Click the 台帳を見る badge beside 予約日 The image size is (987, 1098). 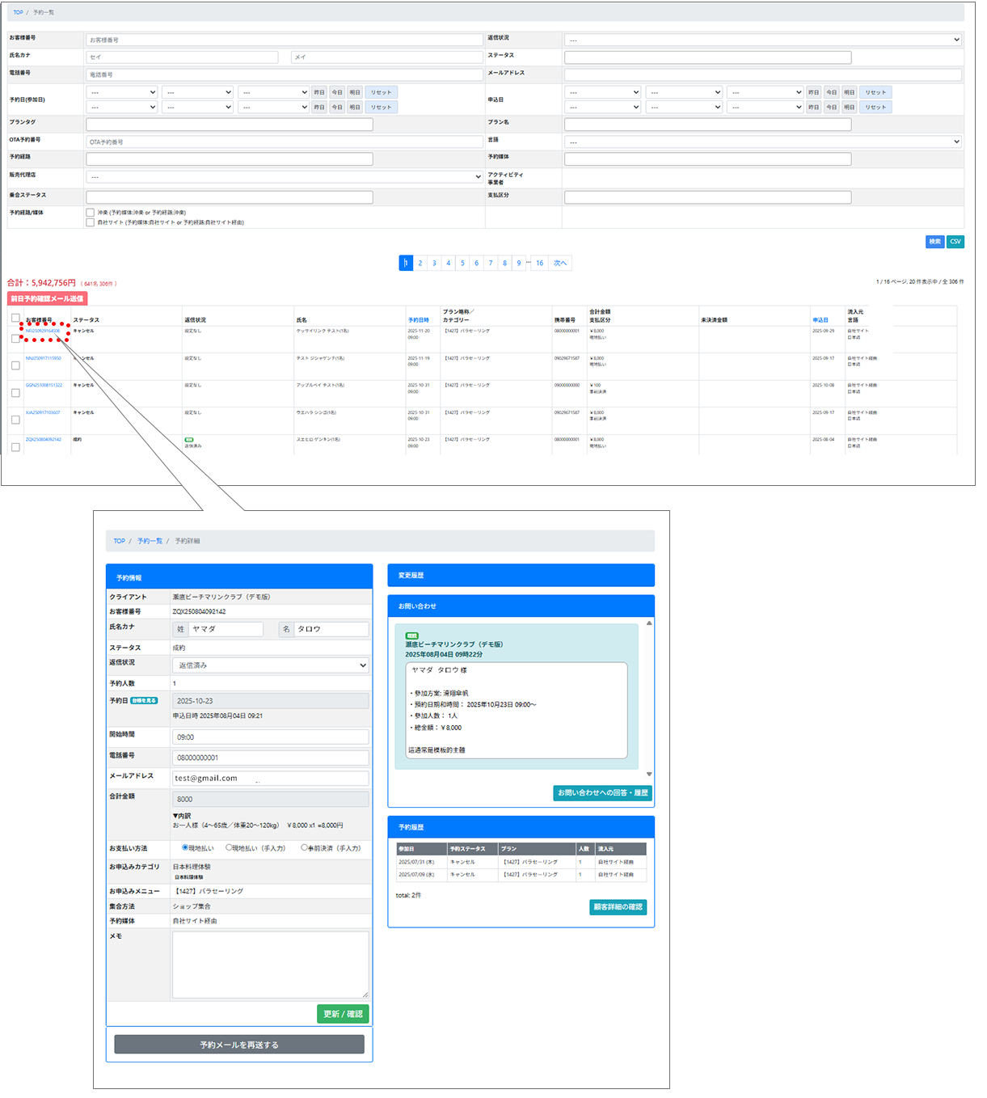click(x=145, y=701)
